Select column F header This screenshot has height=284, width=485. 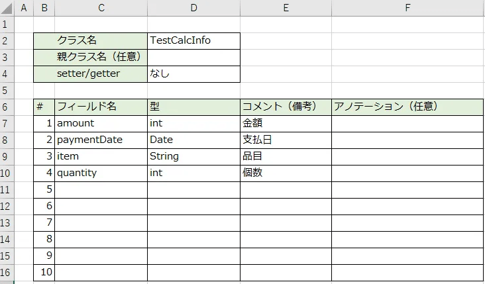407,8
